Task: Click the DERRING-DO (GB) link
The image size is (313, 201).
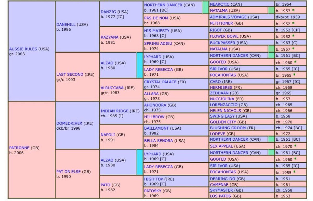Action: point(227,179)
